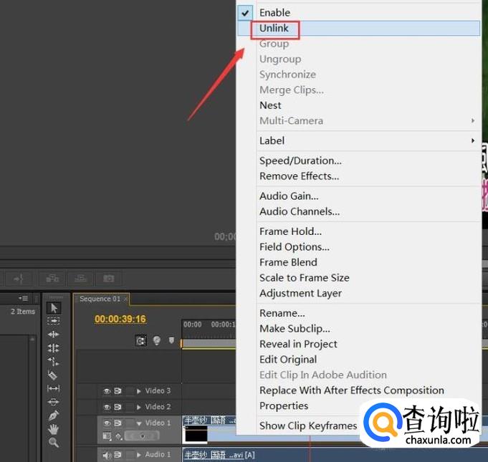Select Speed/Duration... menu entry
The width and height of the screenshot is (488, 462).
300,160
